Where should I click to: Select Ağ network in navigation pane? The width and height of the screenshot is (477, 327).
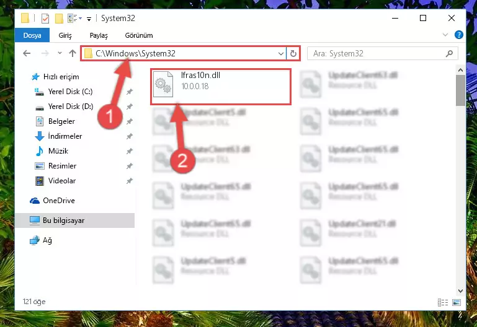pyautogui.click(x=47, y=240)
